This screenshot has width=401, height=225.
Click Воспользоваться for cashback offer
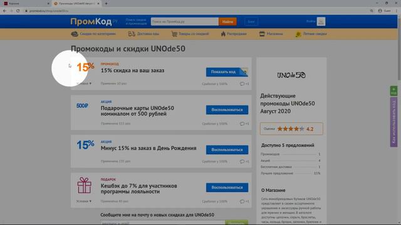pyautogui.click(x=227, y=187)
